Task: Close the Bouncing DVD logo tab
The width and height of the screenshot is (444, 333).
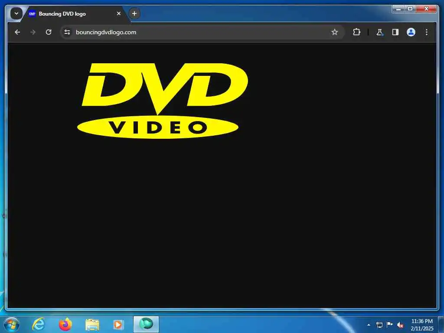Action: point(119,13)
